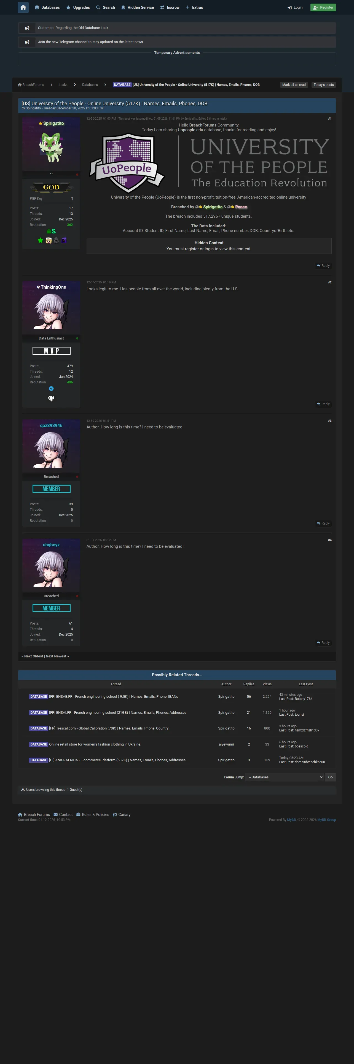Click the Today's posts button

323,85
